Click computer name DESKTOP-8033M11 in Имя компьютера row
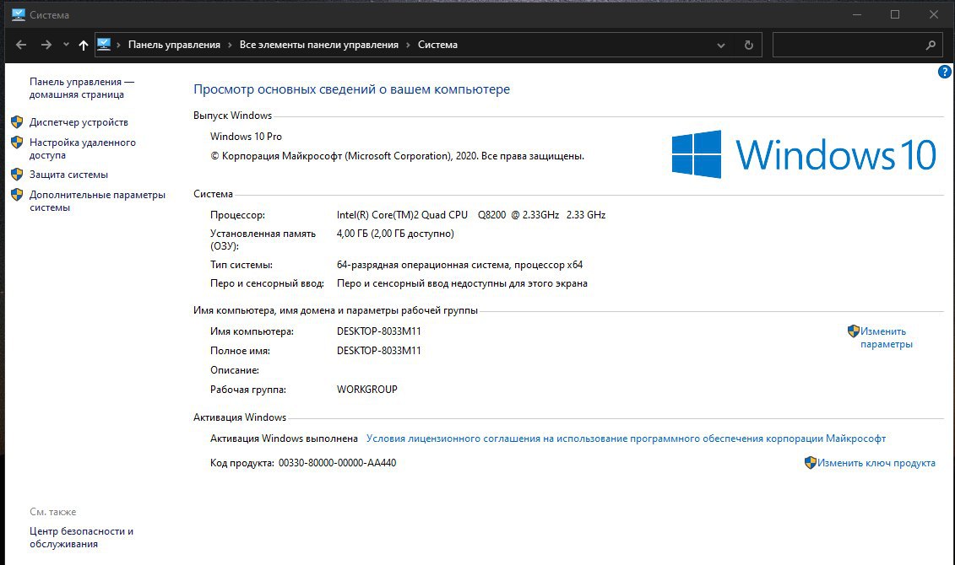Viewport: 955px width, 565px height. pyautogui.click(x=379, y=331)
